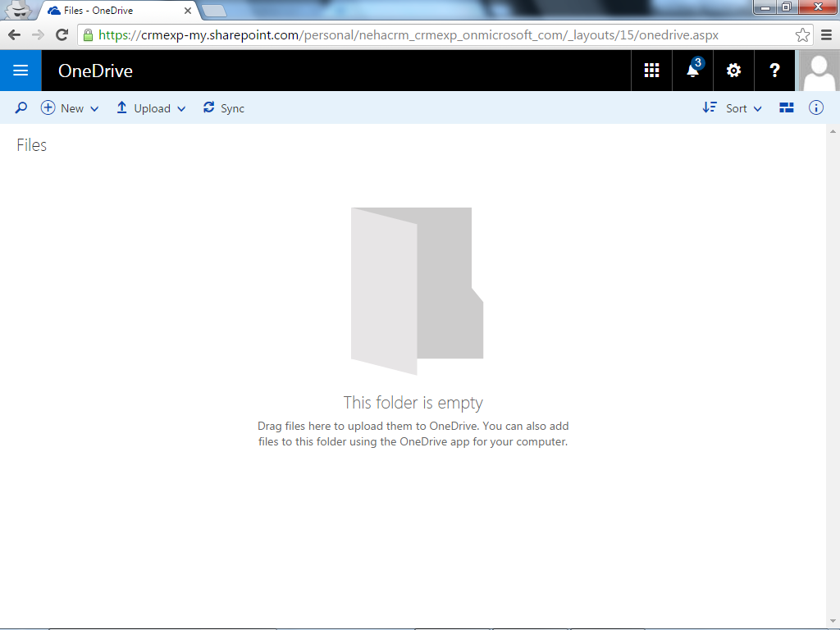This screenshot has width=840, height=630.
Task: Expand the New dropdown arrow
Action: point(94,109)
